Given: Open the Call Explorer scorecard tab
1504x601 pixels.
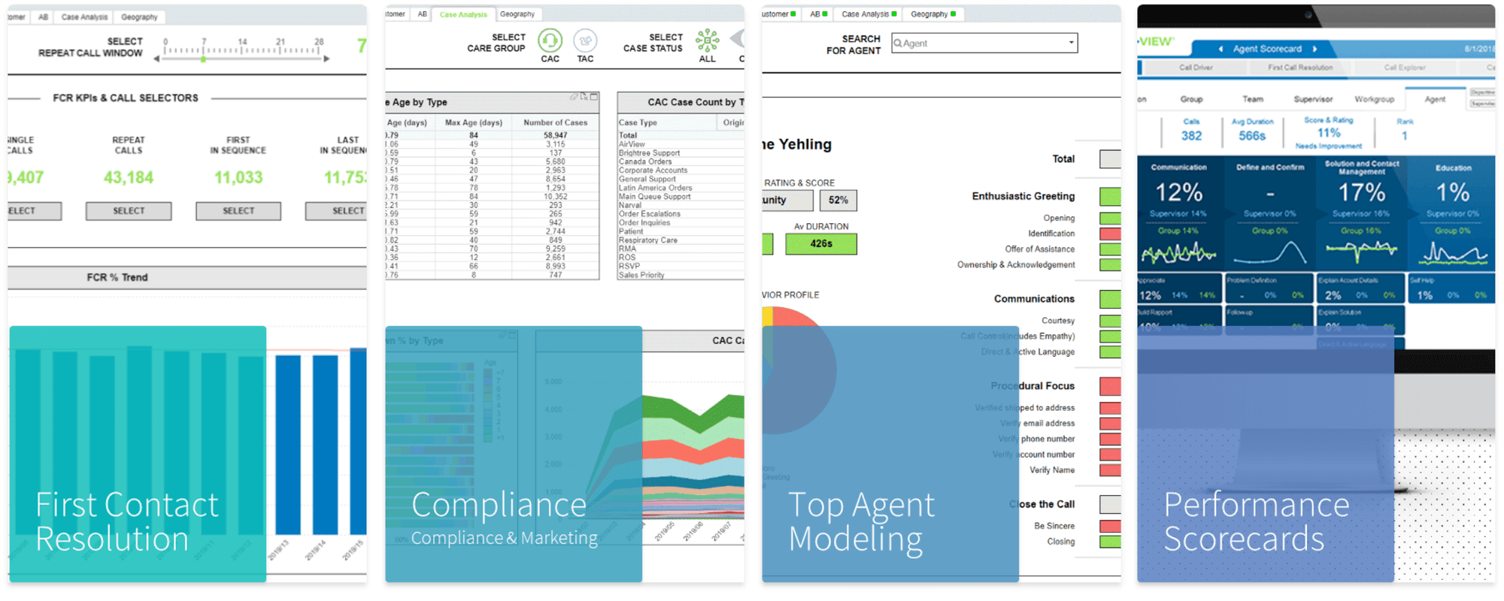Looking at the screenshot, I should point(1405,68).
